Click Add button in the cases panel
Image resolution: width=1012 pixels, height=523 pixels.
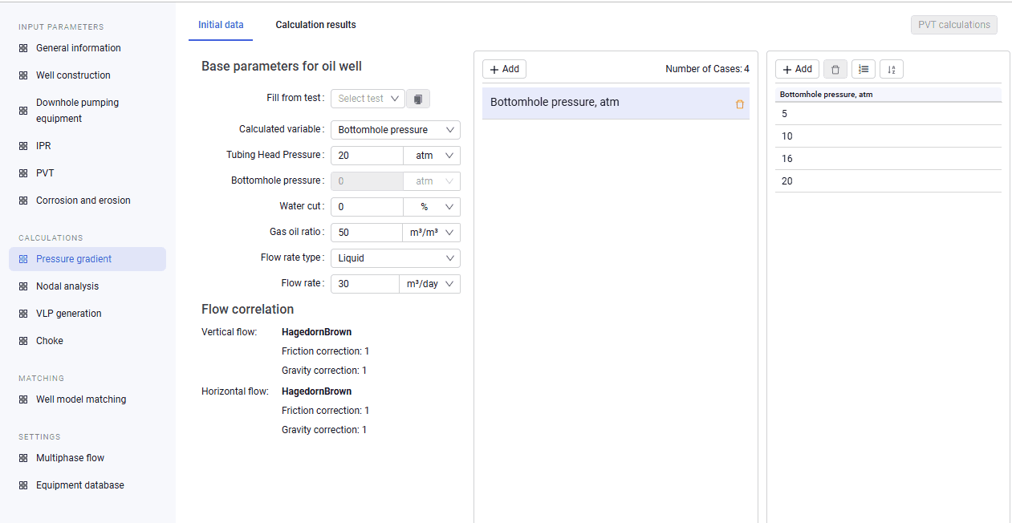[x=504, y=69]
